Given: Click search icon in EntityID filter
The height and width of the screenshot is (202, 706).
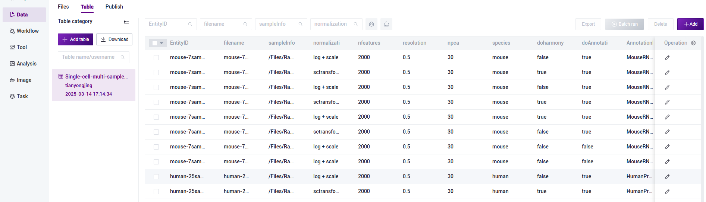Looking at the screenshot, I should (190, 24).
